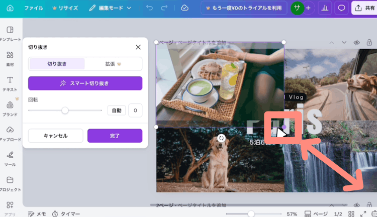Go to the Canva home icon
377x217 pixels.
pos(10,8)
